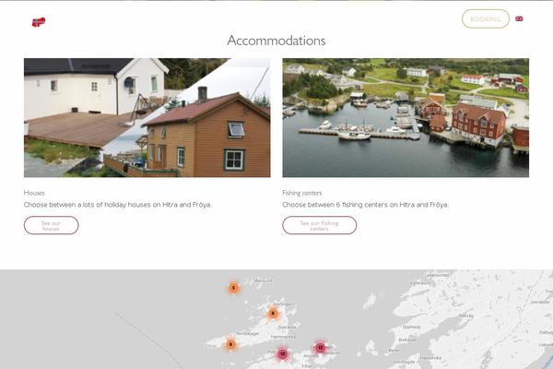Open the BOOKING button in the header
The image size is (553, 369).
[486, 18]
